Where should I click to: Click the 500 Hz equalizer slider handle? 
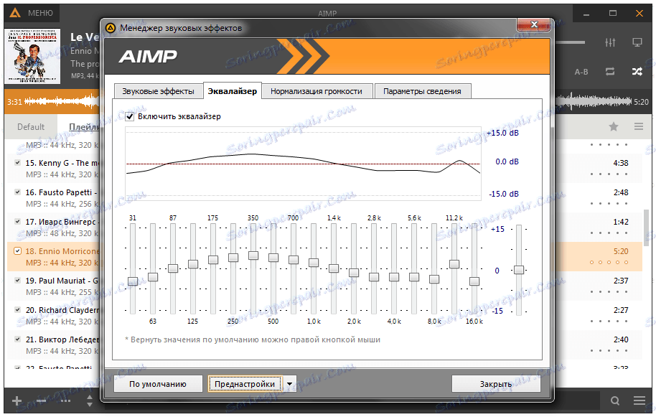pyautogui.click(x=273, y=258)
